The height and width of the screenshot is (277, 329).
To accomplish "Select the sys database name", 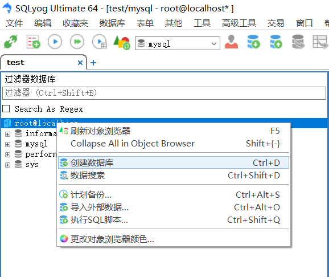I will coord(32,164).
